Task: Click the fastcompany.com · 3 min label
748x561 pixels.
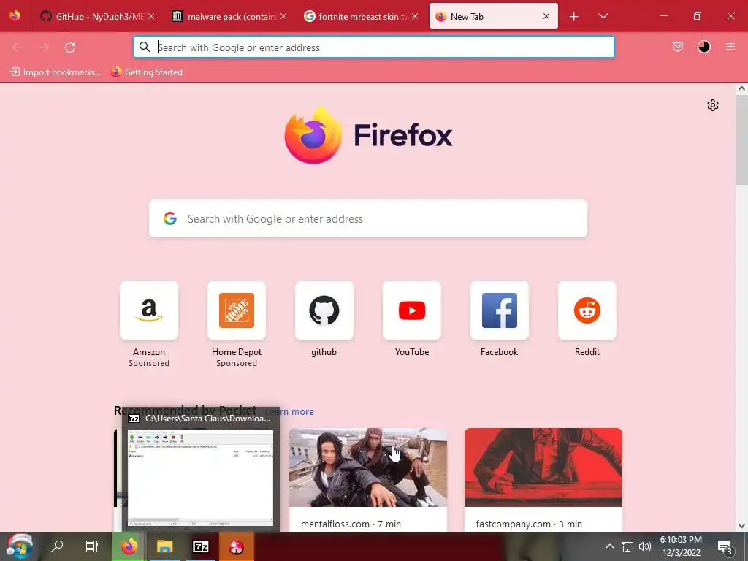Action: (x=529, y=524)
